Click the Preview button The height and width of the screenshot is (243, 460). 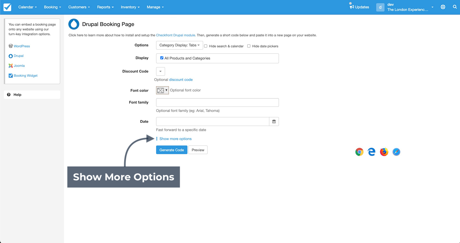click(198, 150)
